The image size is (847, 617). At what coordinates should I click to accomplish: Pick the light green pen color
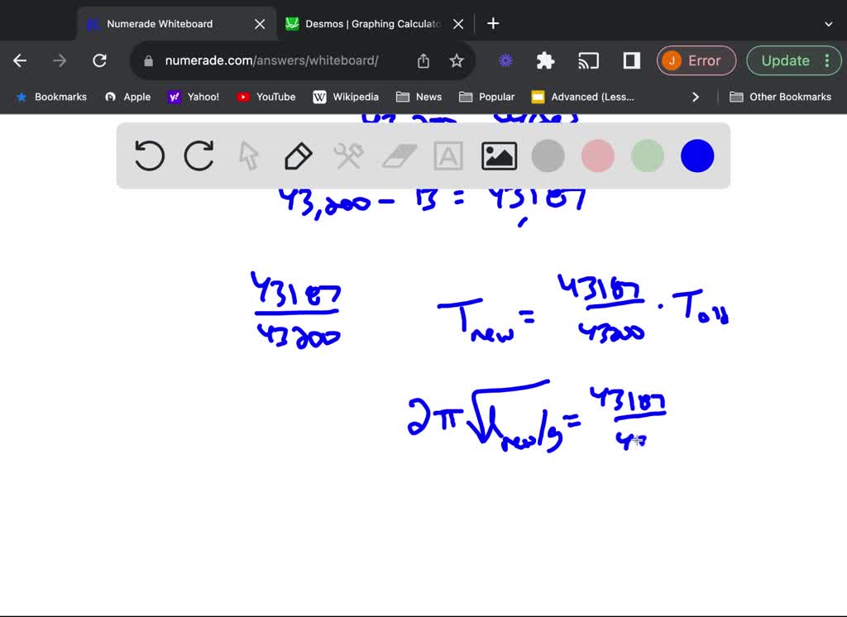coord(647,156)
